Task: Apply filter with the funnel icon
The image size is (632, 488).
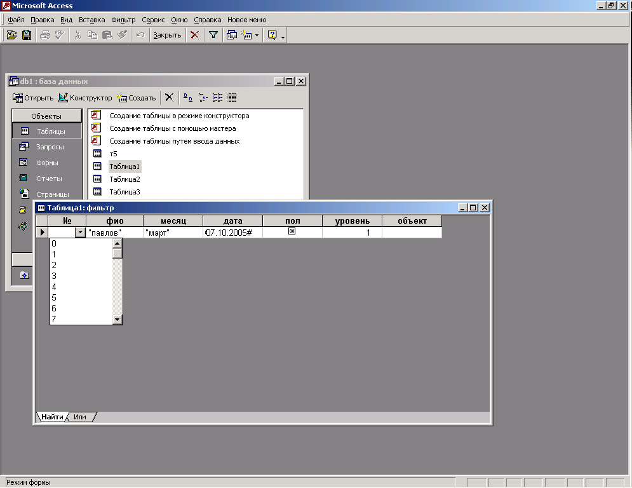Action: pyautogui.click(x=213, y=35)
